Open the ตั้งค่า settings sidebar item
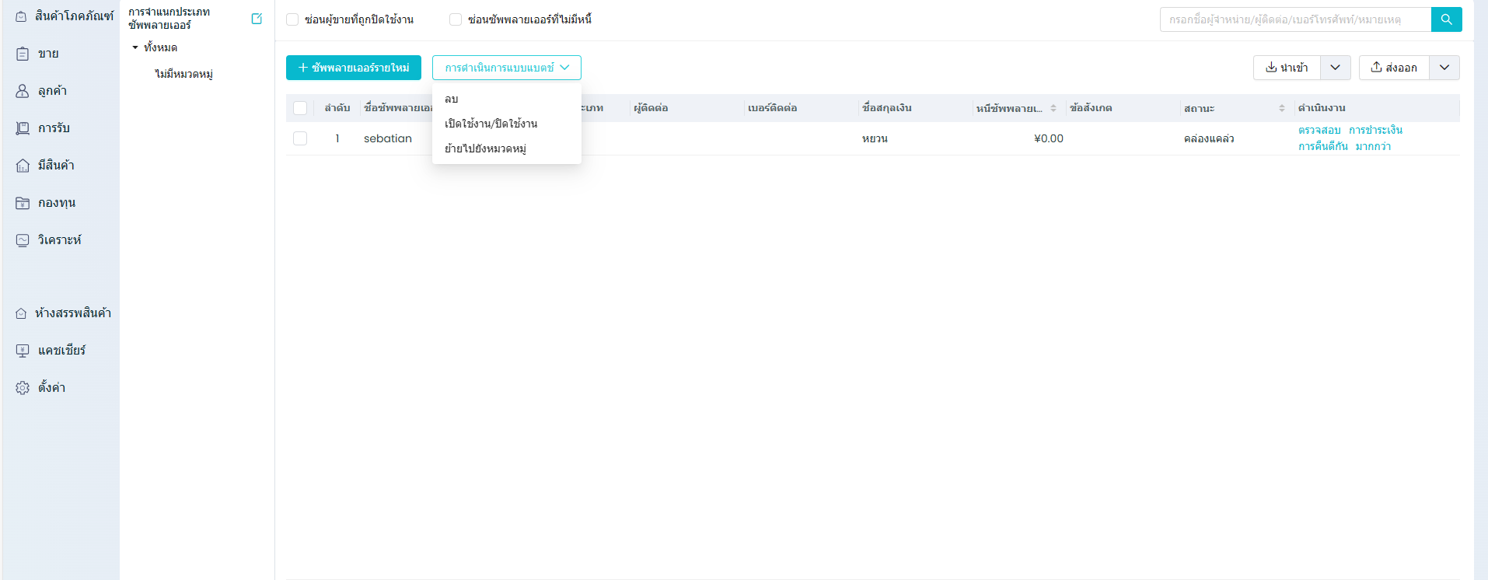 coord(51,388)
